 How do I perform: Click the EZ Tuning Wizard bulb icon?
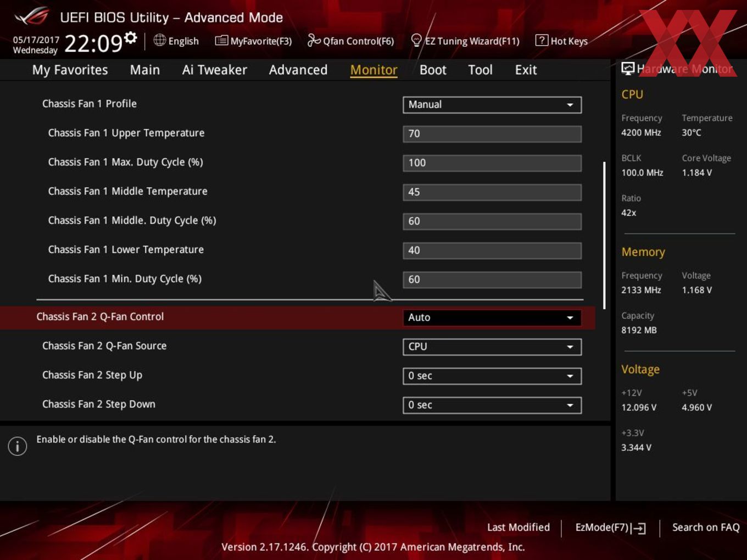(x=416, y=40)
